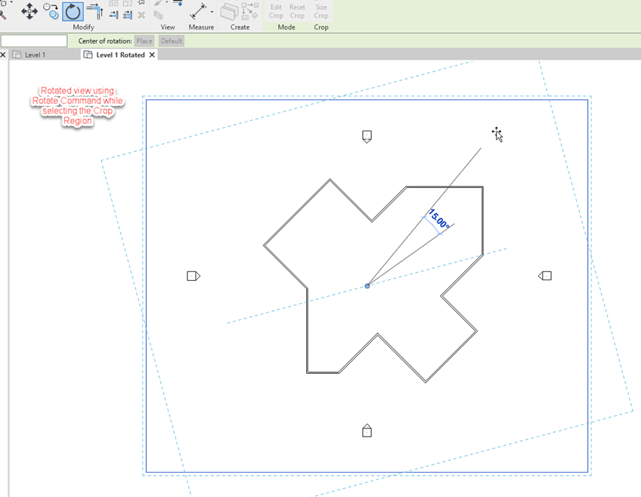Select the Copy tool
The image size is (641, 497).
(50, 11)
